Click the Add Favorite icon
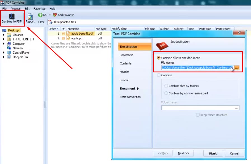Image resolution: width=251 pixels, height=164 pixels. click(x=55, y=15)
